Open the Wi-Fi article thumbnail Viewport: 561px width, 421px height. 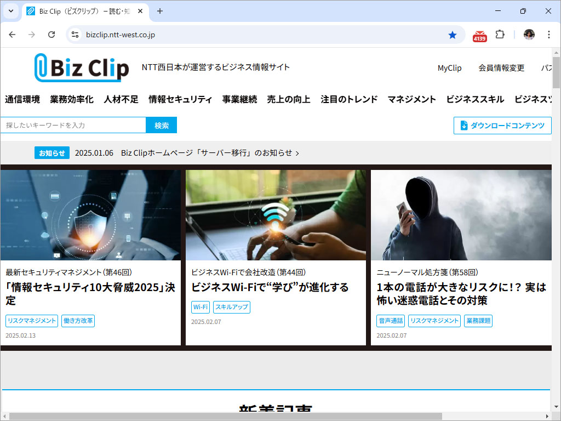pos(276,215)
